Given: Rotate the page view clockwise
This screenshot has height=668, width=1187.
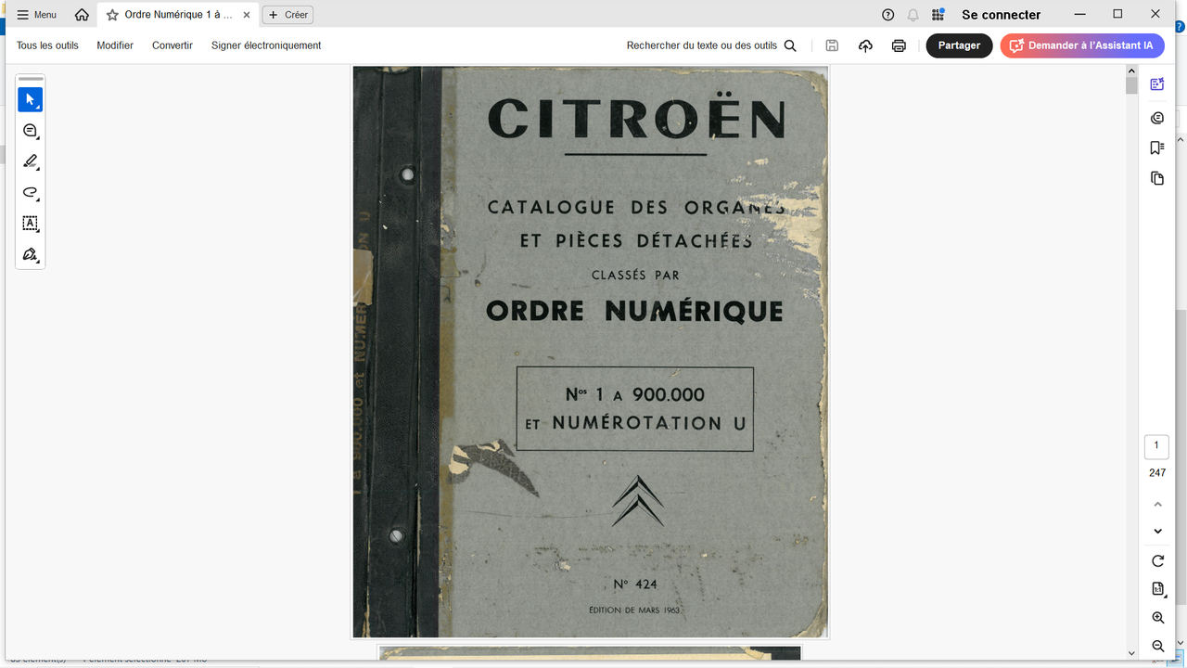Looking at the screenshot, I should pyautogui.click(x=1157, y=561).
